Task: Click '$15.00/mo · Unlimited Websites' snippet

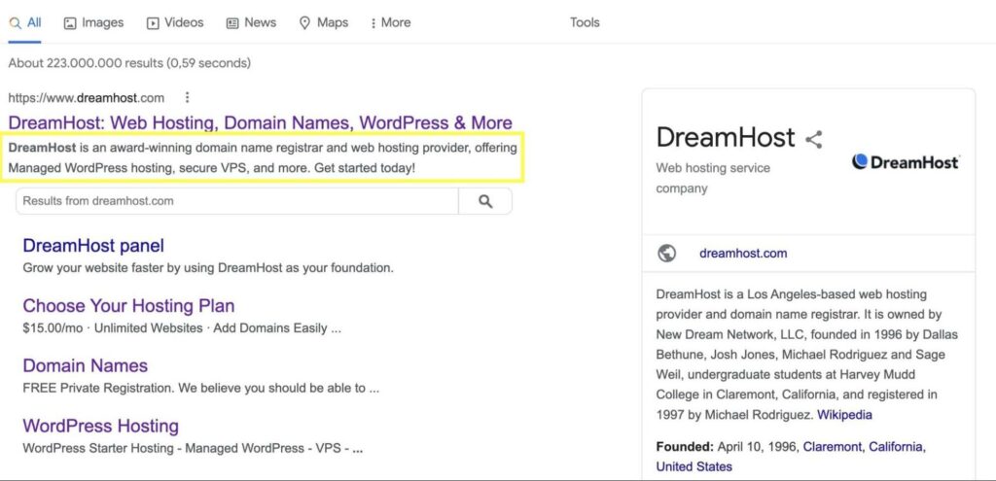Action: pos(182,328)
